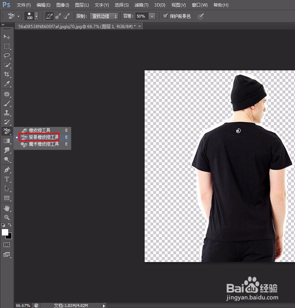Select the Lasso tool
Image resolution: width=295 pixels, height=308 pixels.
pos(7,55)
